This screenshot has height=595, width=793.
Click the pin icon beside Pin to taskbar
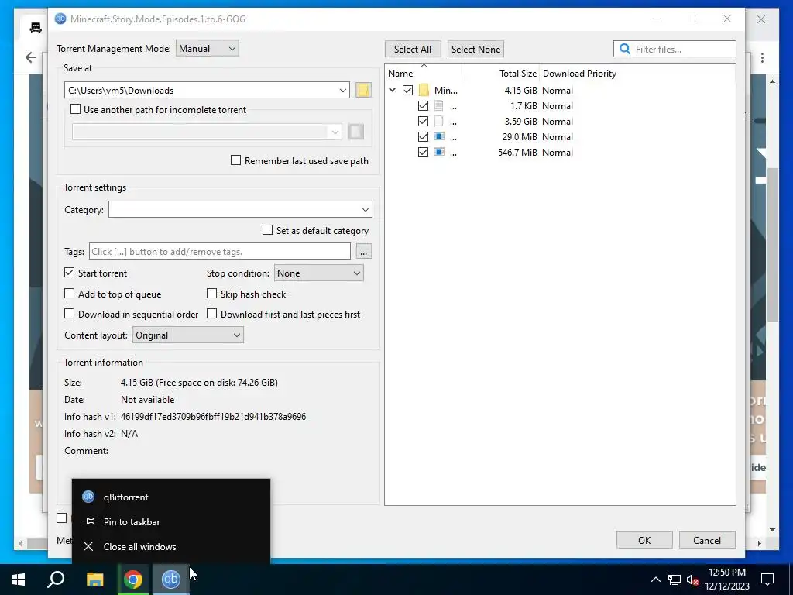coord(88,521)
